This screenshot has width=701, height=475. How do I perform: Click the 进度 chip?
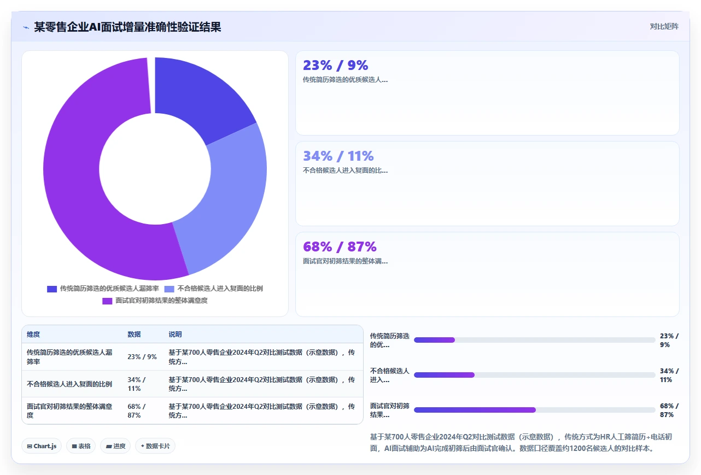point(115,446)
